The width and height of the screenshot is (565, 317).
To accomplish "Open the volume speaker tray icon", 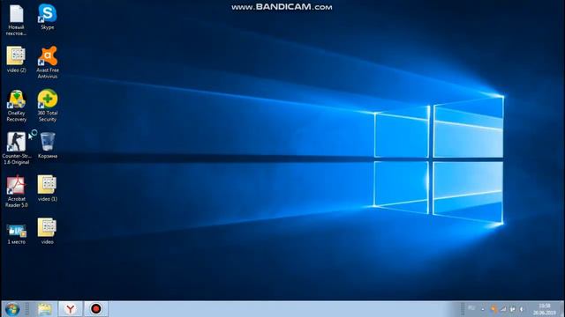I will click(x=521, y=309).
